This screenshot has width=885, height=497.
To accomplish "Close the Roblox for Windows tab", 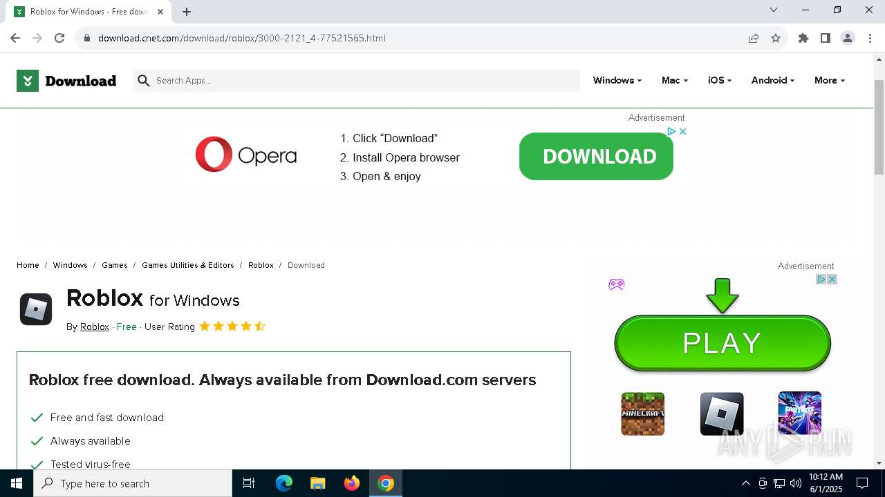I will coord(161,12).
